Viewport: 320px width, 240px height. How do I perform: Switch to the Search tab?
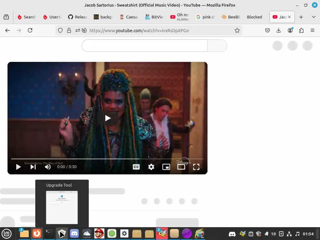point(27,17)
